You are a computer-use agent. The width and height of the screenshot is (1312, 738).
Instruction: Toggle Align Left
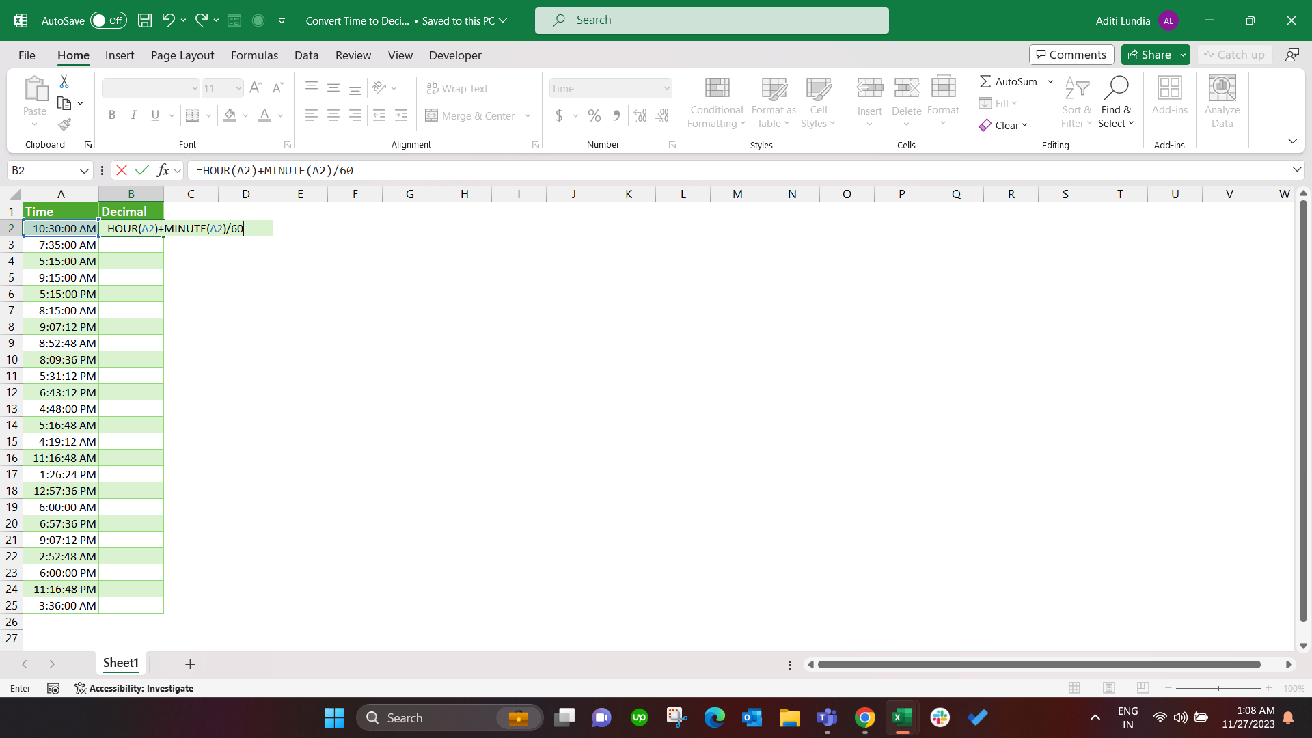coord(312,115)
